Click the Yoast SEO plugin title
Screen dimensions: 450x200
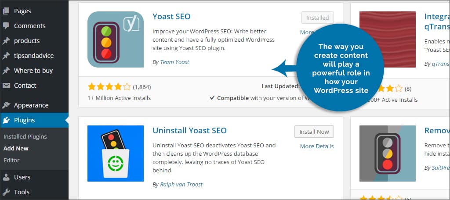coord(171,17)
